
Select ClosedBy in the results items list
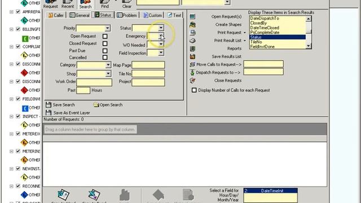pyautogui.click(x=278, y=23)
